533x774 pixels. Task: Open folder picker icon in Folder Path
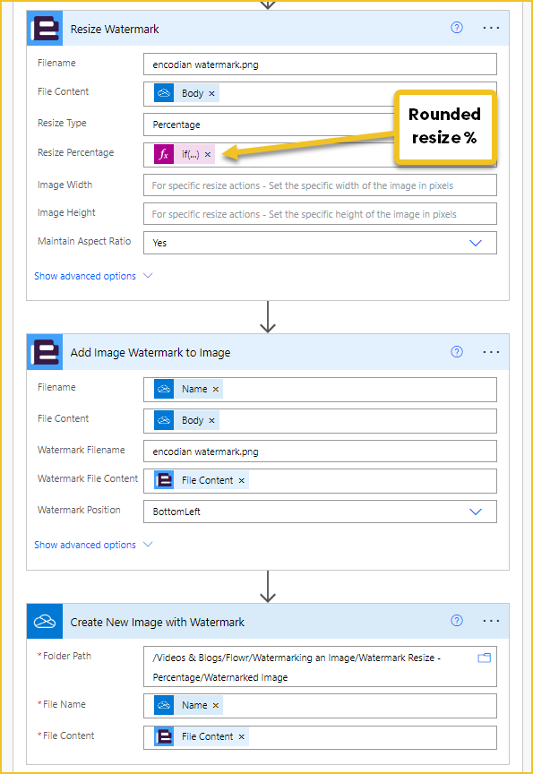pos(484,658)
